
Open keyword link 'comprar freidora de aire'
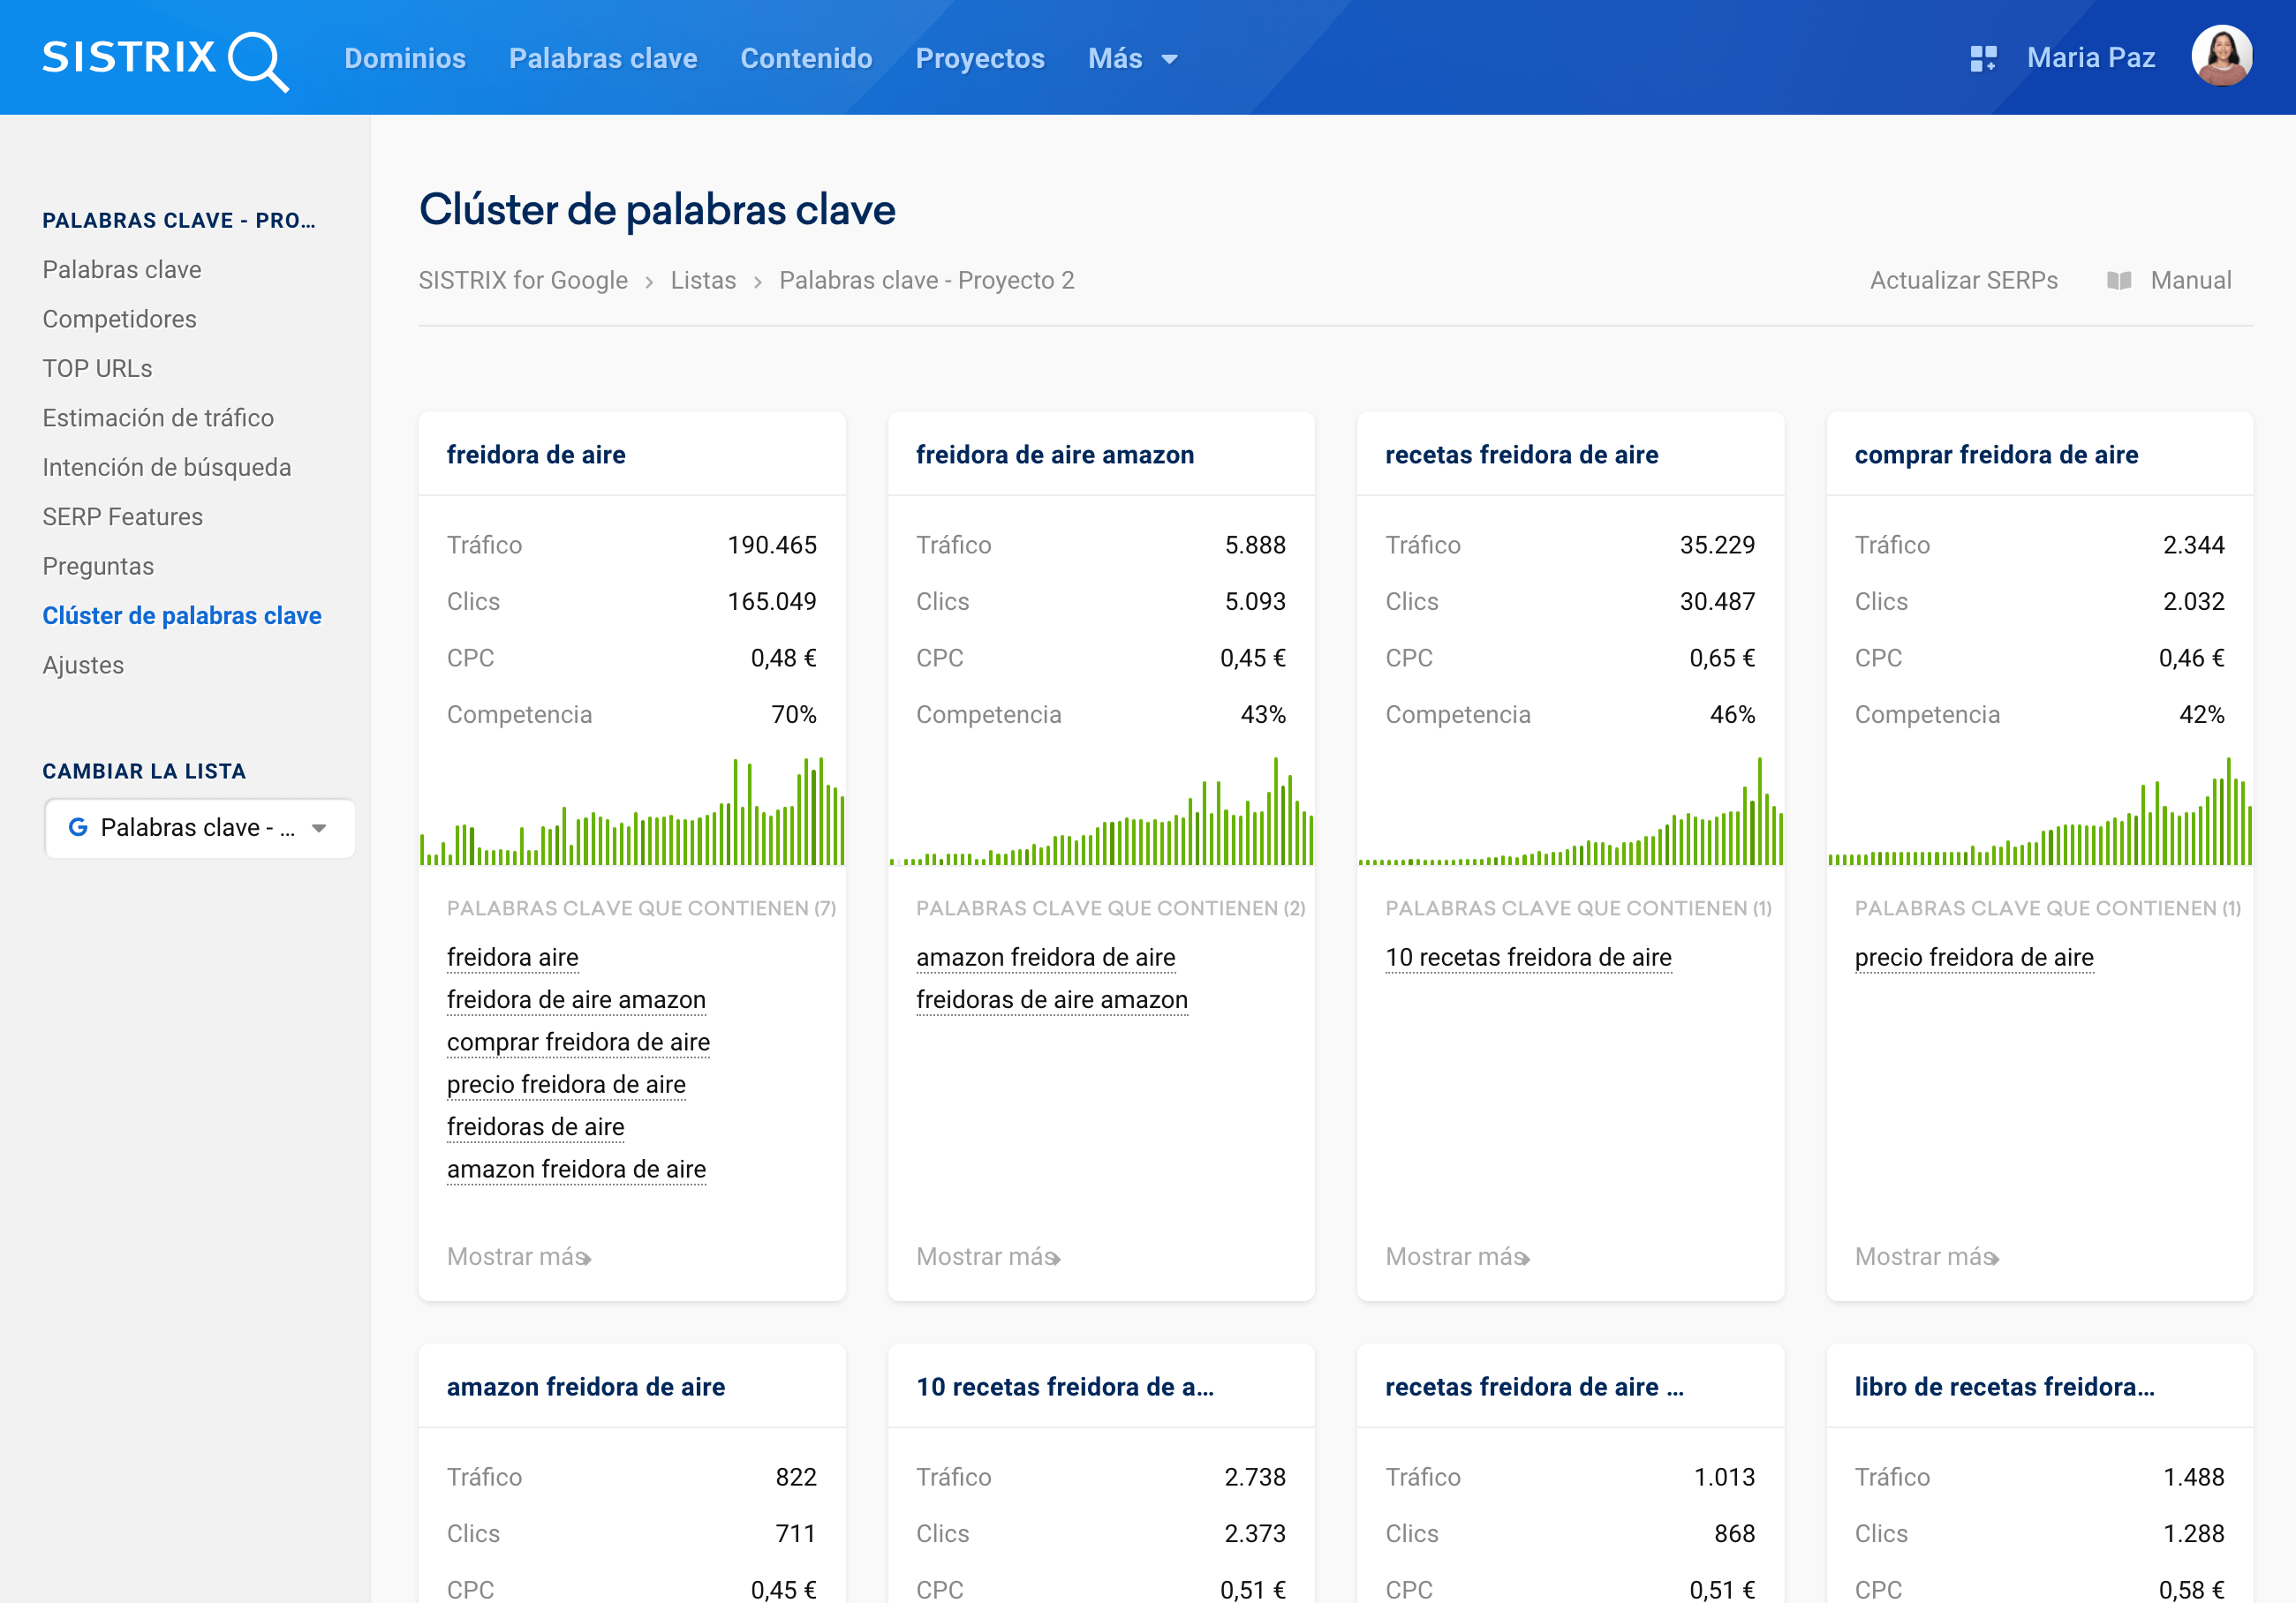[x=578, y=1042]
